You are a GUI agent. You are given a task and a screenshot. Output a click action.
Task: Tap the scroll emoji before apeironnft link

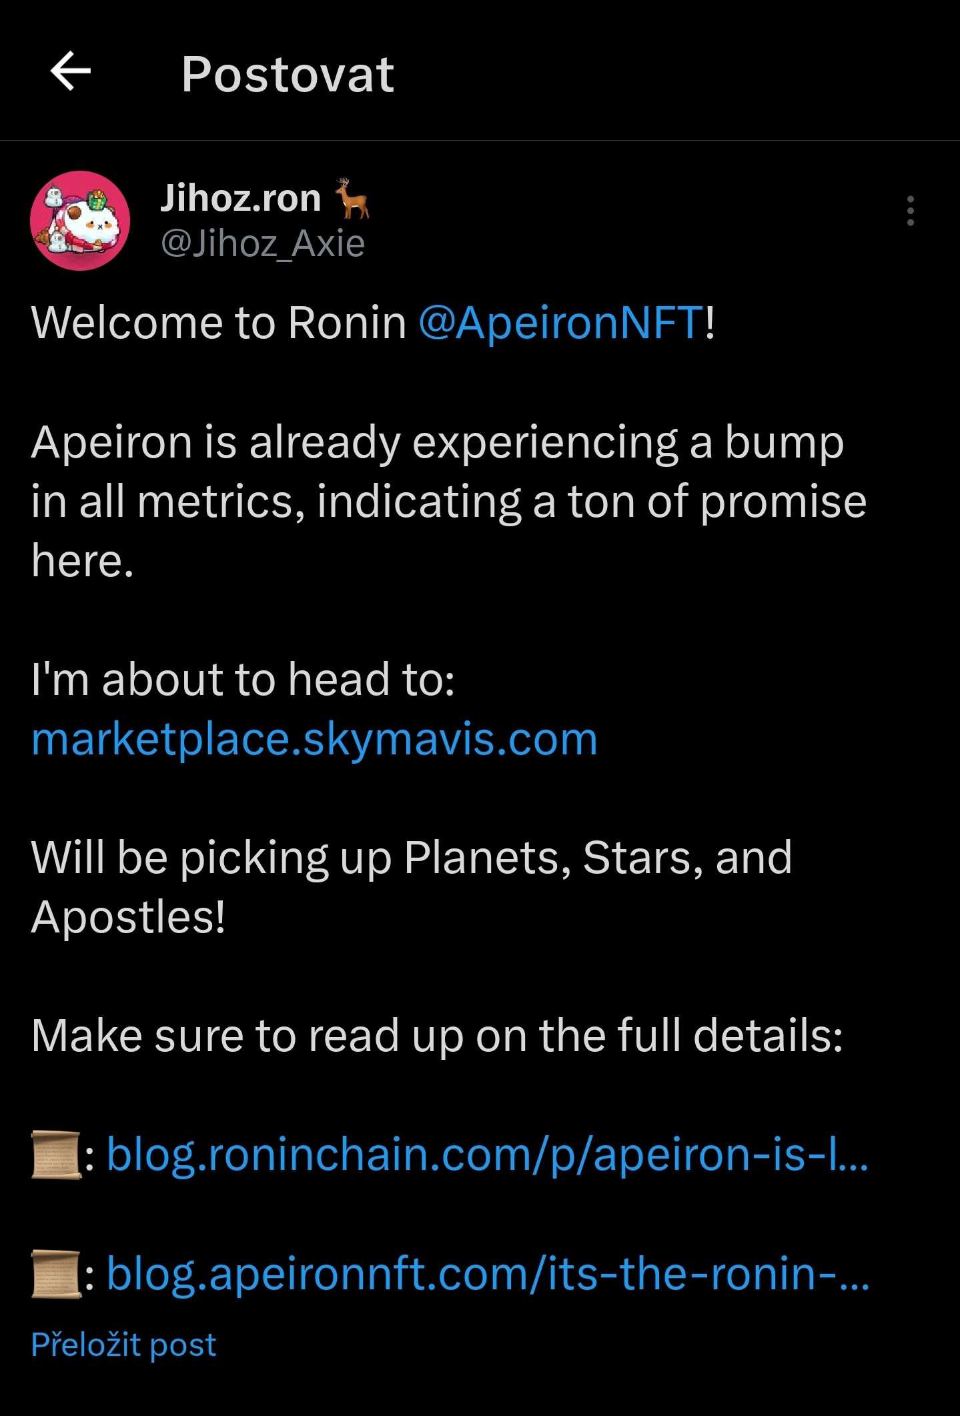tap(56, 1274)
